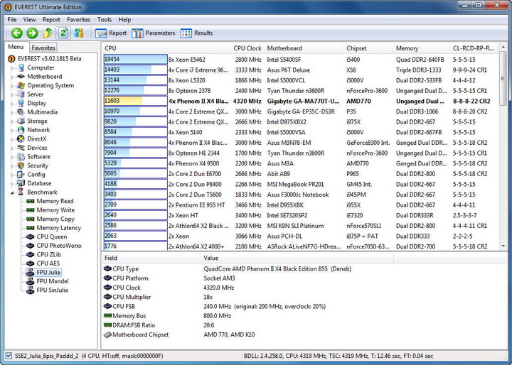The height and width of the screenshot is (365, 512).
Task: Select the FPU SinJulia benchmark item
Action: click(52, 290)
